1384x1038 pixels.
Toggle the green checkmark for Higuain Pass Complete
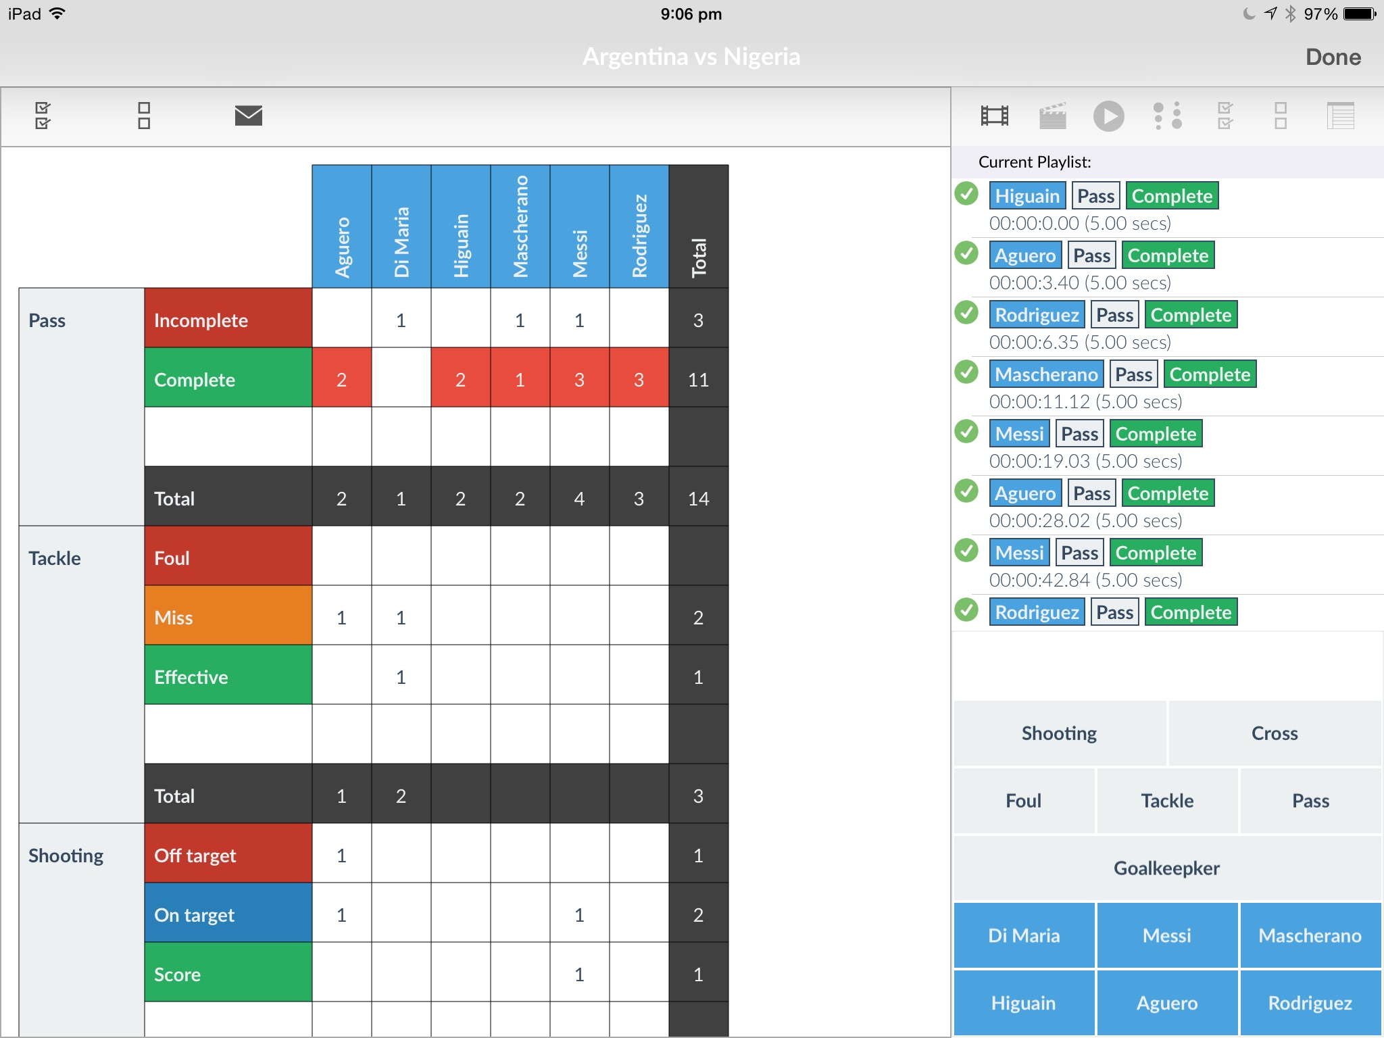point(968,196)
